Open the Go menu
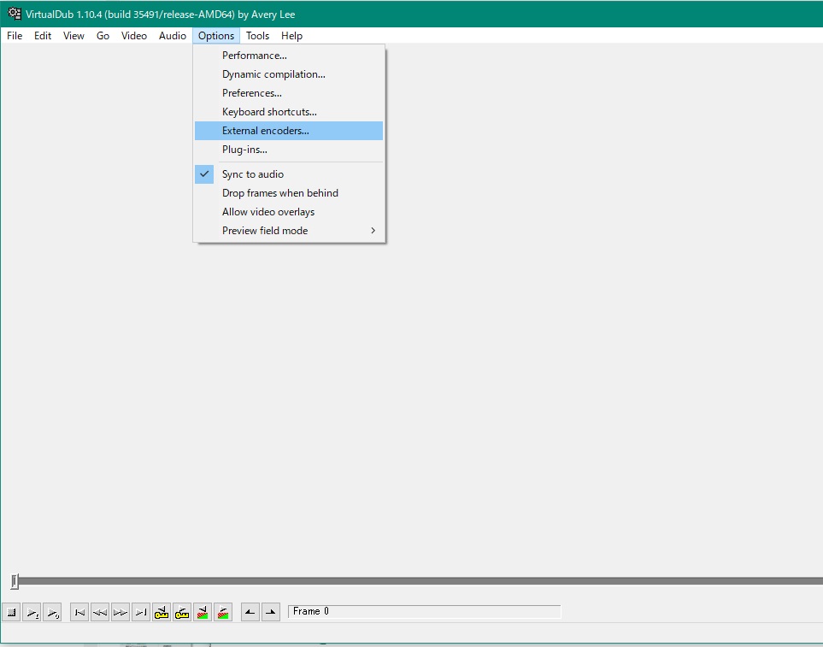This screenshot has width=823, height=647. pyautogui.click(x=103, y=36)
